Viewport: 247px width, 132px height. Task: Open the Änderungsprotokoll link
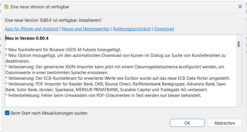point(132,29)
